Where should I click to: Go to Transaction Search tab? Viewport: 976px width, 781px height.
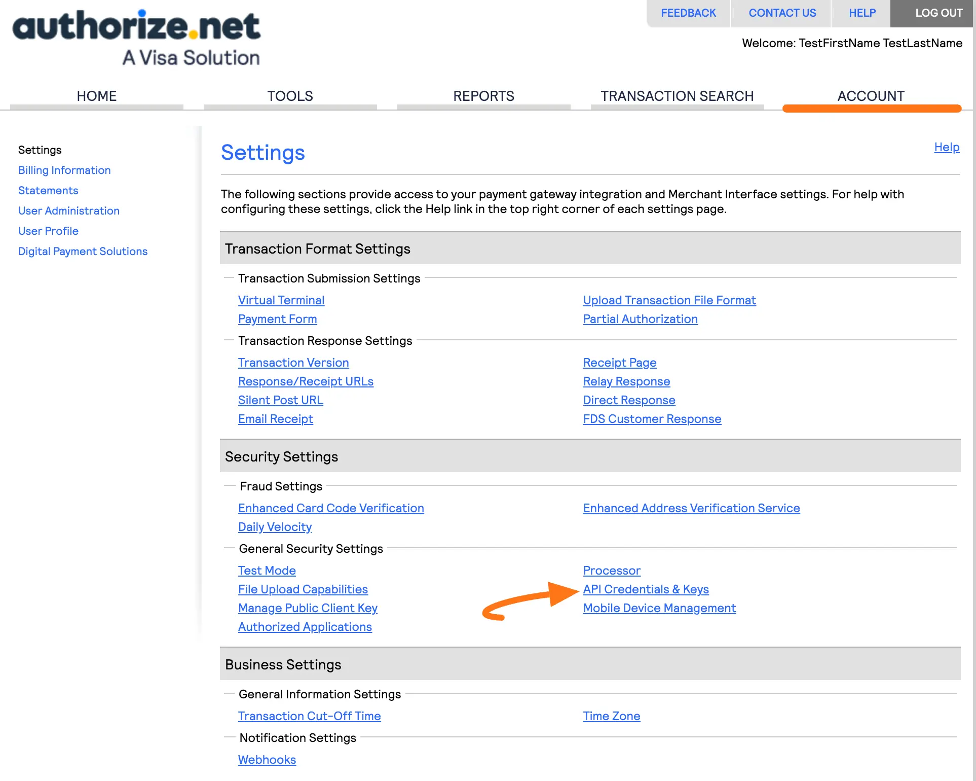point(677,96)
